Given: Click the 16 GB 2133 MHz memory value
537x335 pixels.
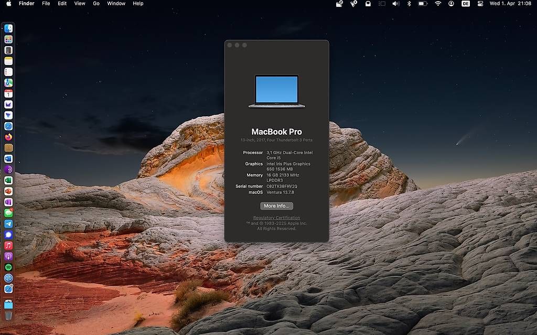Looking at the screenshot, I should [x=283, y=177].
